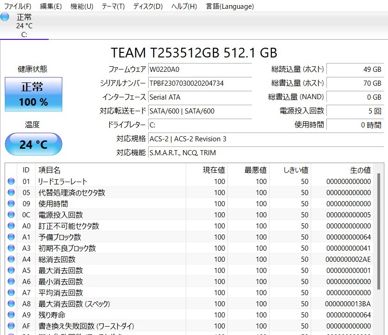Select the 最大消去回数 (スペック) attribute name
This screenshot has width=388, height=335.
74,304
